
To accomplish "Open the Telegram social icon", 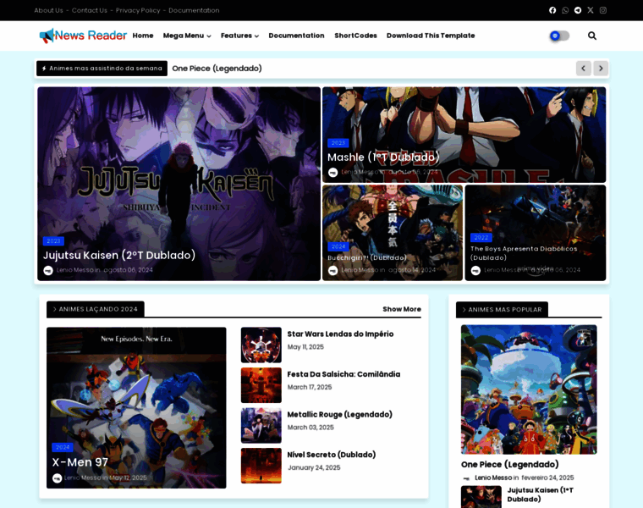I will (578, 10).
